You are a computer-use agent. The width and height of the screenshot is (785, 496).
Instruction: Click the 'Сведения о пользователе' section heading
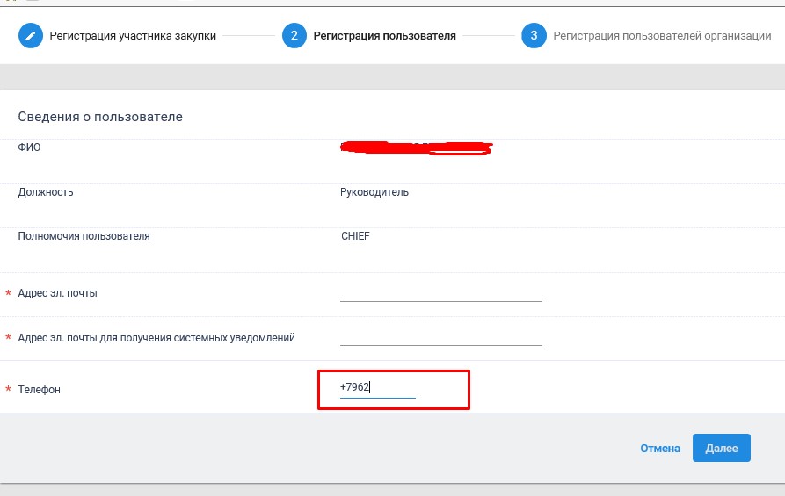pyautogui.click(x=100, y=117)
